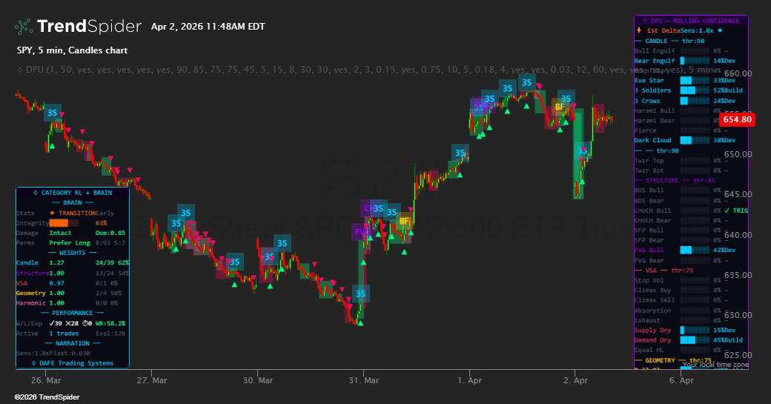771x404 pixels.
Task: Click the Bear Engulf confidence bar
Action: 695,61
